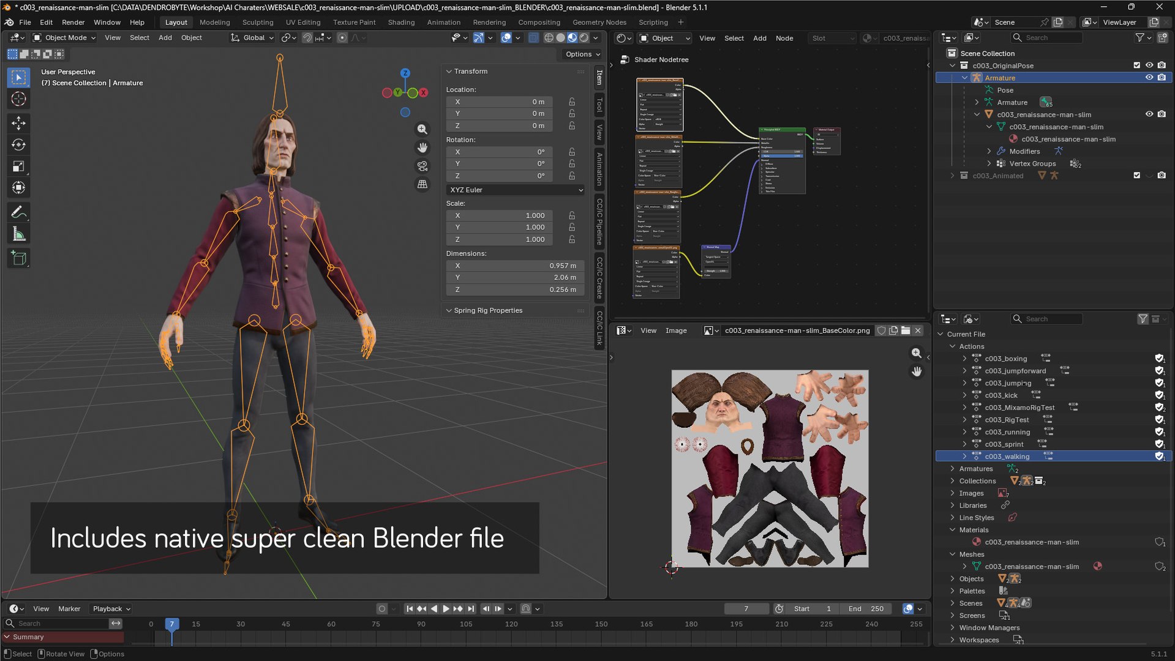Open image file folder icon

(906, 330)
